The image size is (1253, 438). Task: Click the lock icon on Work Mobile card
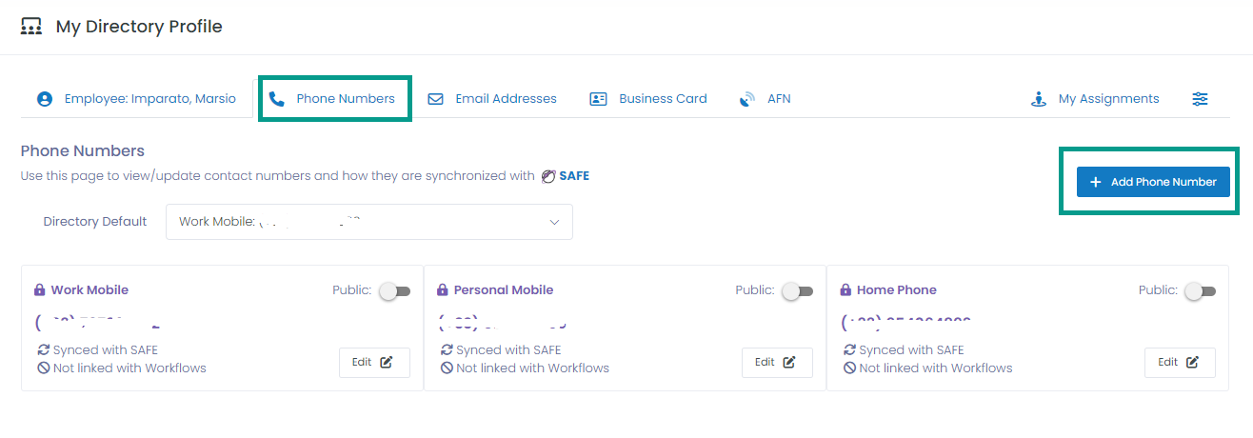(40, 290)
